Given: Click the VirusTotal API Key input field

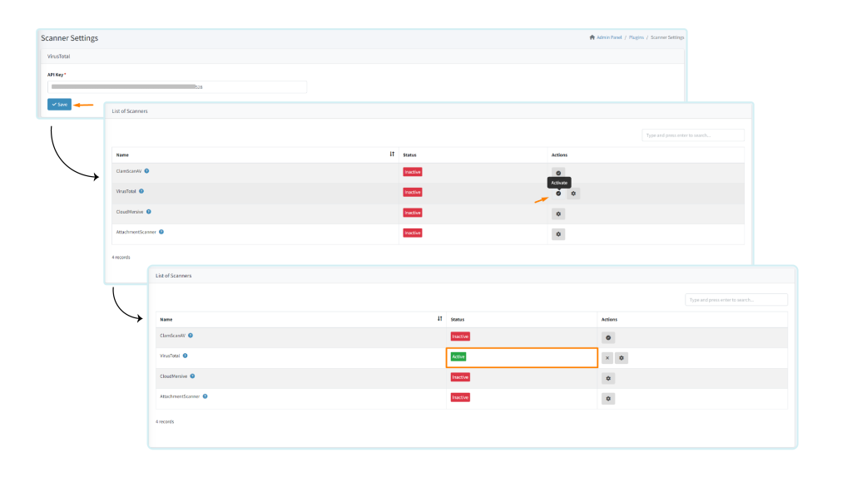Looking at the screenshot, I should tap(177, 86).
